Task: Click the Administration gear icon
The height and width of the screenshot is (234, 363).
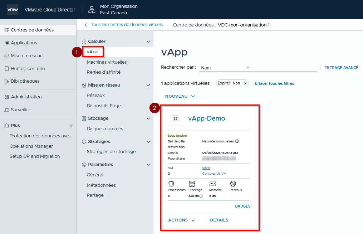Action: [x=7, y=97]
